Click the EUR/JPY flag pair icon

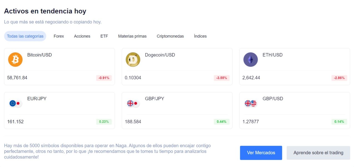tap(15, 104)
